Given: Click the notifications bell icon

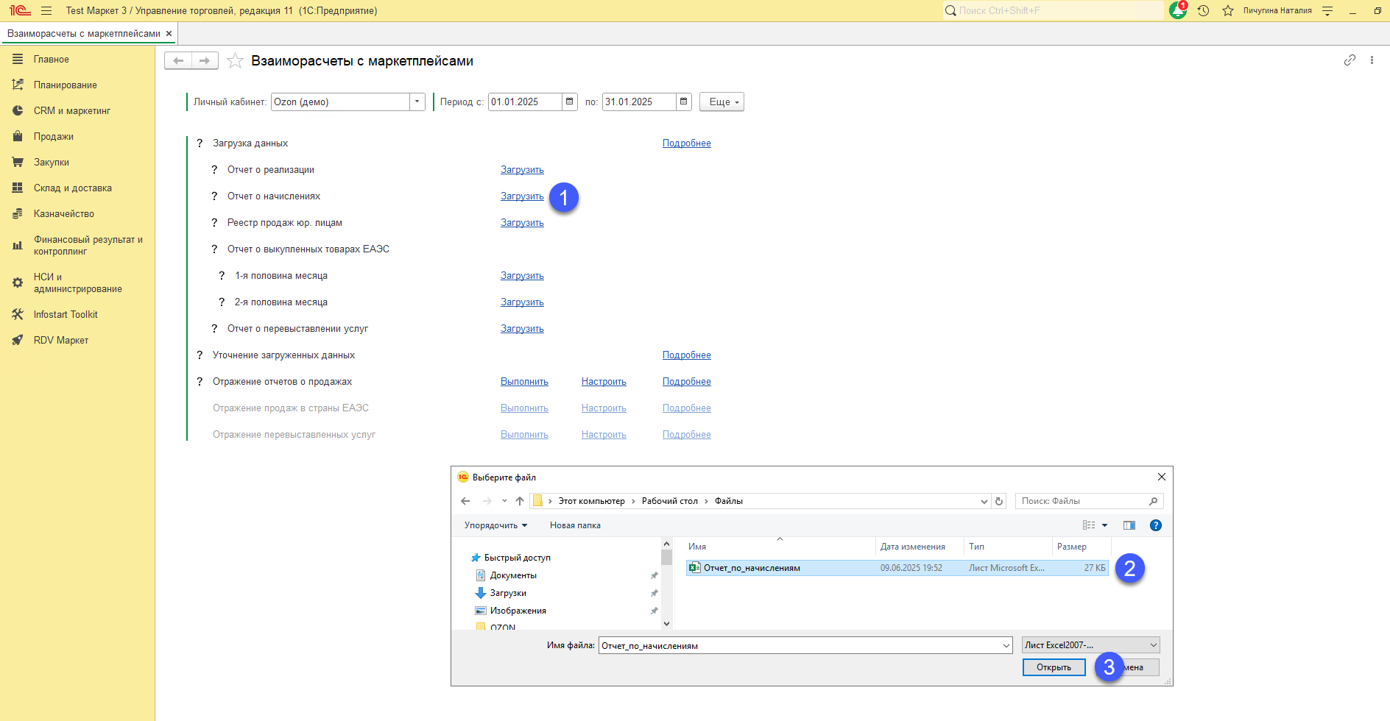Looking at the screenshot, I should pyautogui.click(x=1177, y=10).
